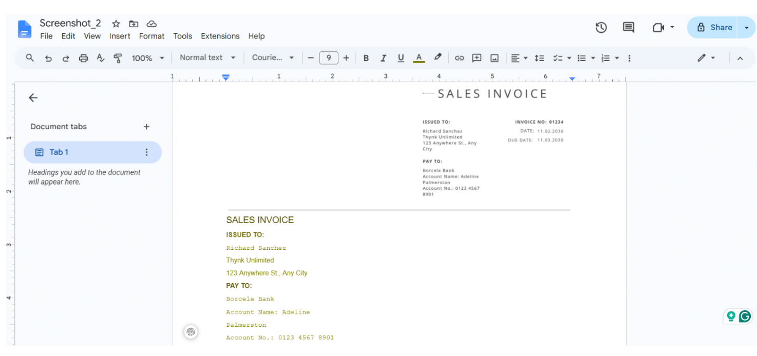The image size is (757, 356).
Task: Print the document
Action: pos(83,58)
